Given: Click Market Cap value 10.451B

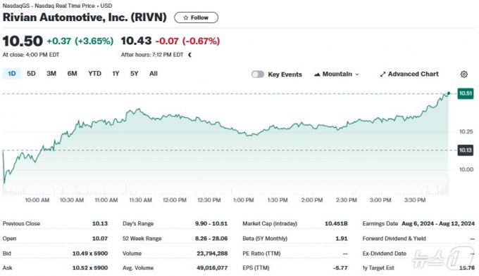Looking at the screenshot, I should 336,223.
